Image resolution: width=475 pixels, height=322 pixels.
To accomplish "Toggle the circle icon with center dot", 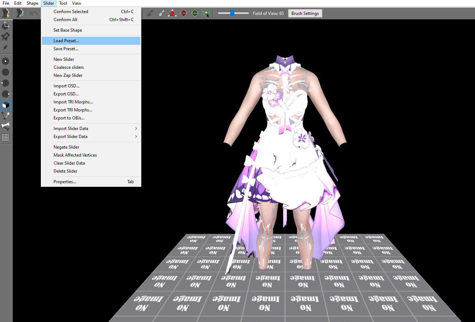I will tap(5, 61).
